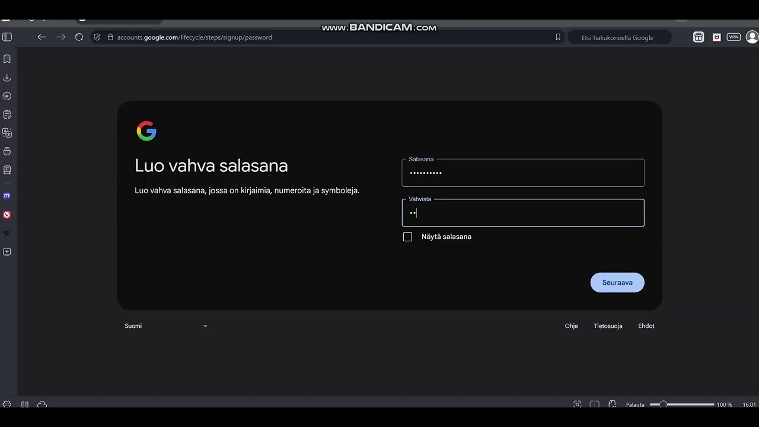Open the gift icon in the toolbar
This screenshot has height=427, width=759.
699,37
